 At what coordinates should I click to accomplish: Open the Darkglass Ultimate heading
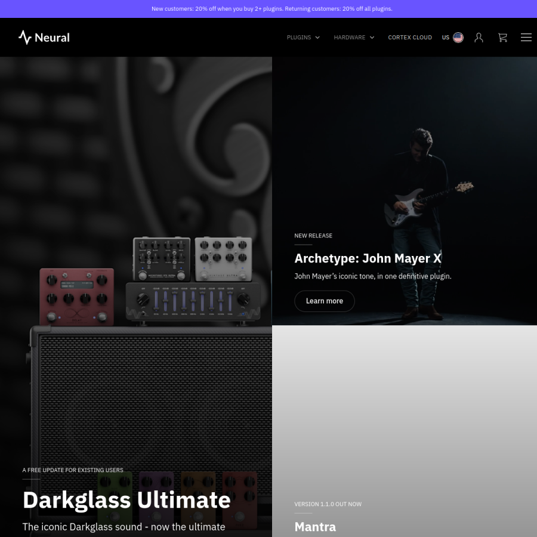pyautogui.click(x=126, y=500)
